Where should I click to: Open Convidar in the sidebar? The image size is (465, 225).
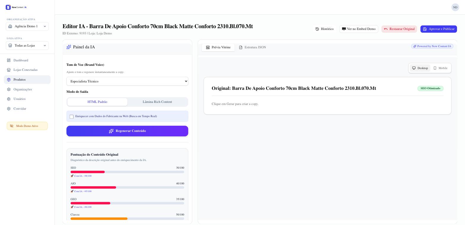point(27,109)
